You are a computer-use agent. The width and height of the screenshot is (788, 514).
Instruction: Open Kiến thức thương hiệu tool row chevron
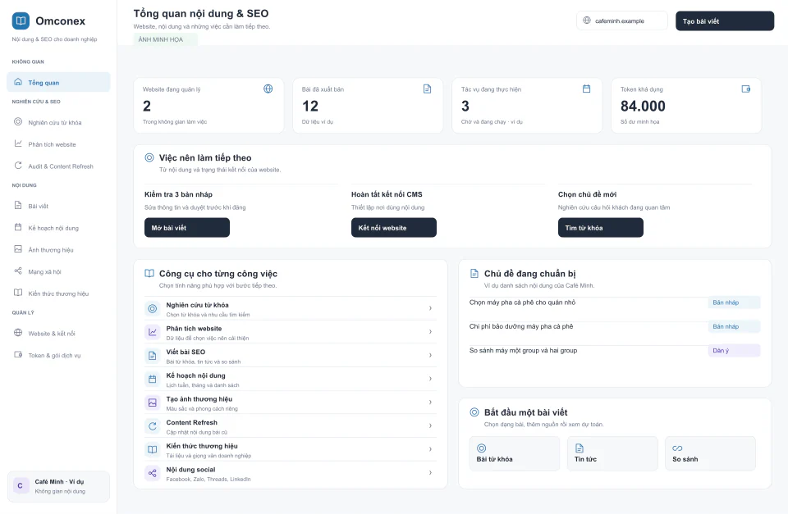430,449
